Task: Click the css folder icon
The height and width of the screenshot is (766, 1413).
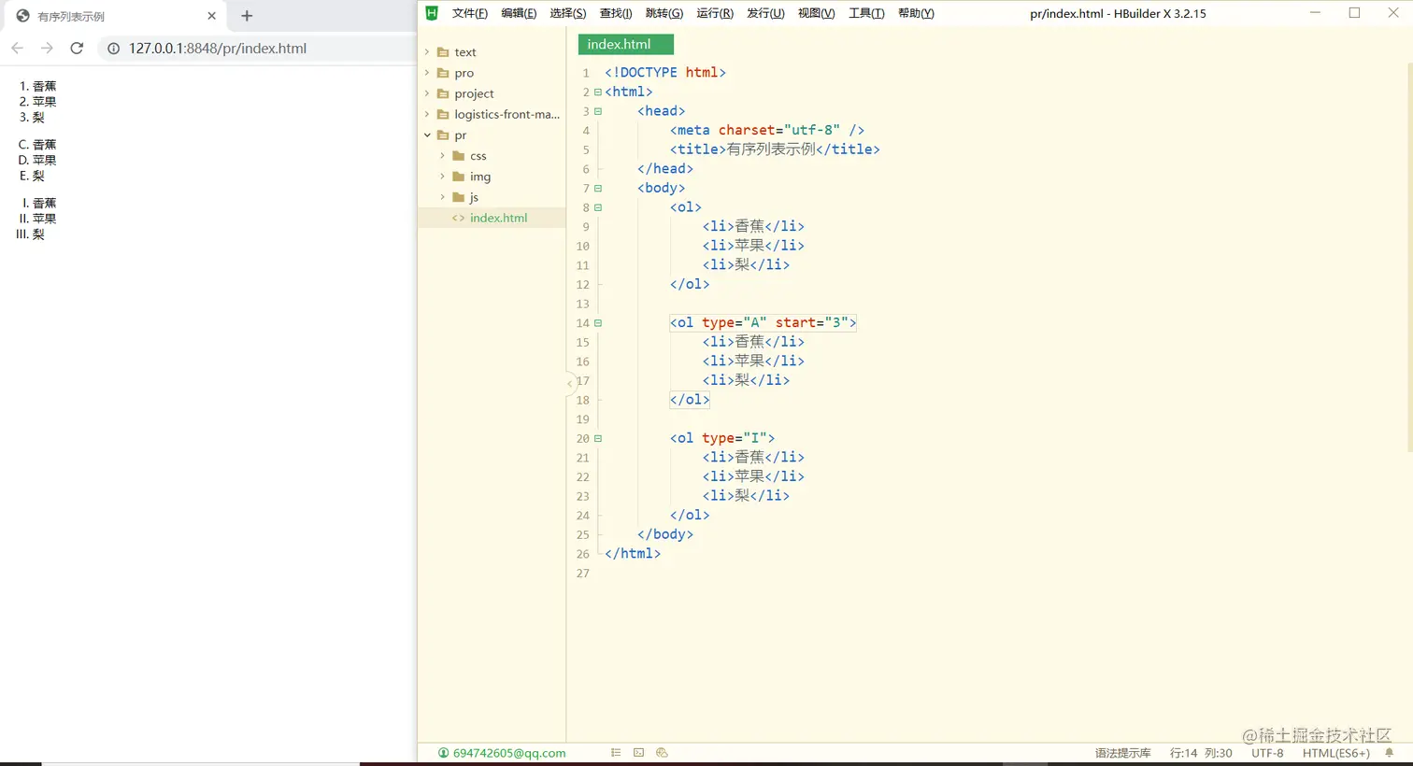Action: point(458,156)
